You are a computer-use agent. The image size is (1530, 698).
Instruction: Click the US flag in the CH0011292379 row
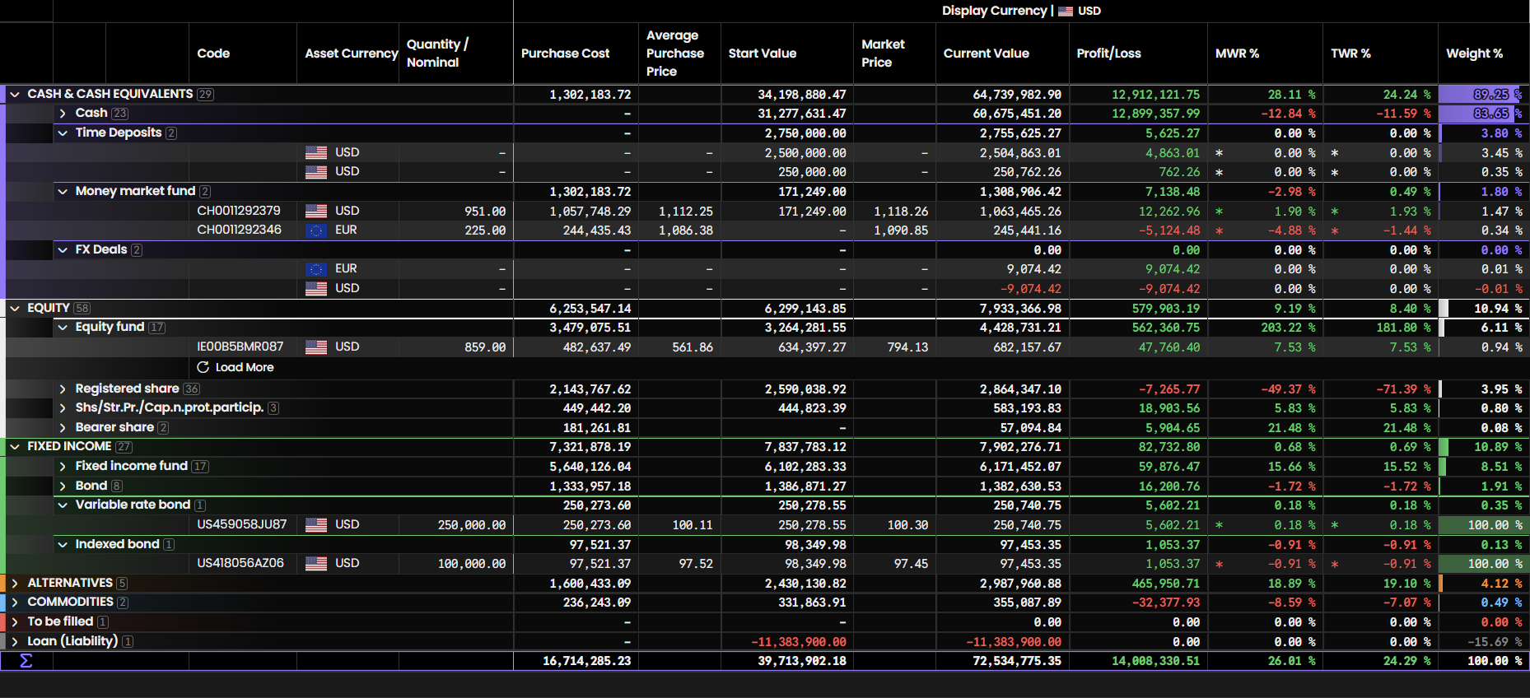(316, 212)
